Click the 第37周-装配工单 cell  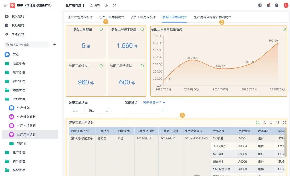[x=82, y=138]
